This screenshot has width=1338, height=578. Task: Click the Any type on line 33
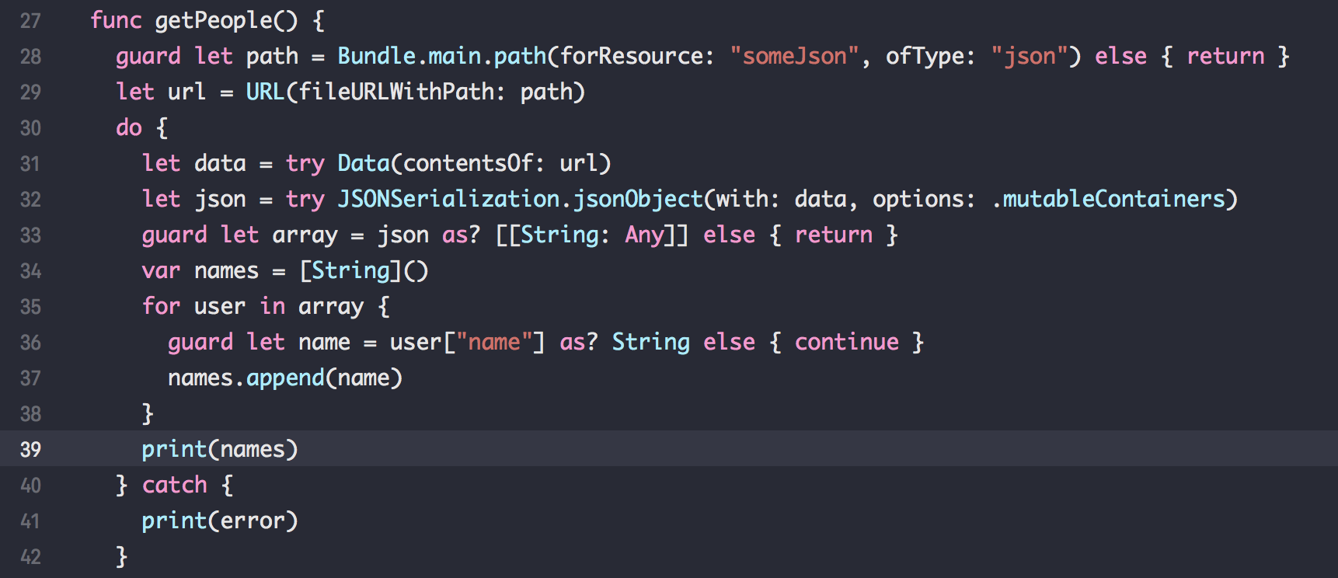[x=644, y=235]
